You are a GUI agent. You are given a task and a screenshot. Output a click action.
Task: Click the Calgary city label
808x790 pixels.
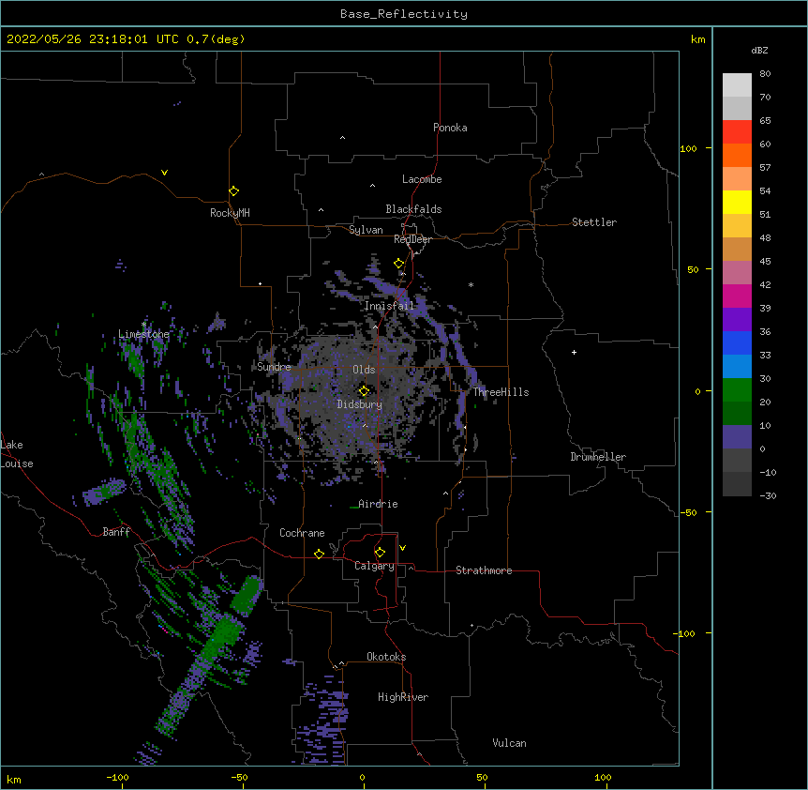pos(374,566)
